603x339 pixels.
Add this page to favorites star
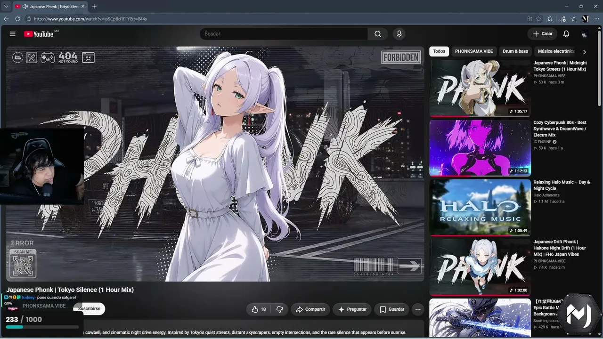(538, 19)
